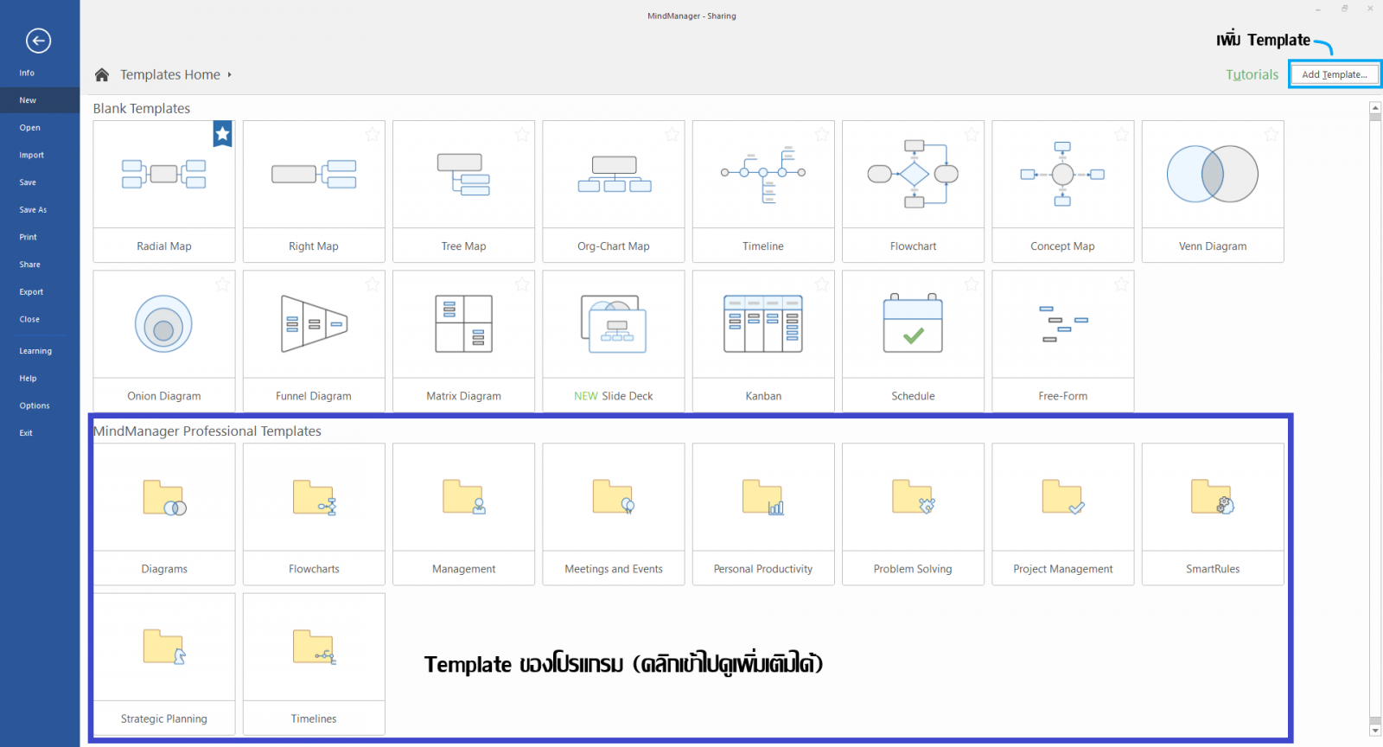Choose the Schedule calendar template icon

(913, 323)
